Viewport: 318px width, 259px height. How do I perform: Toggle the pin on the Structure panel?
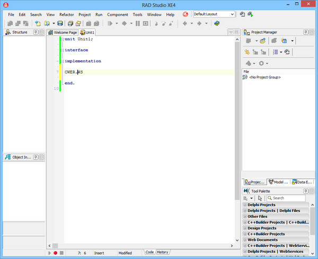[36, 32]
